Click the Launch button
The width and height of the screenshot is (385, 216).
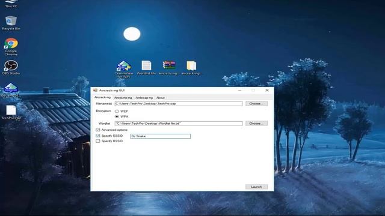(256, 187)
